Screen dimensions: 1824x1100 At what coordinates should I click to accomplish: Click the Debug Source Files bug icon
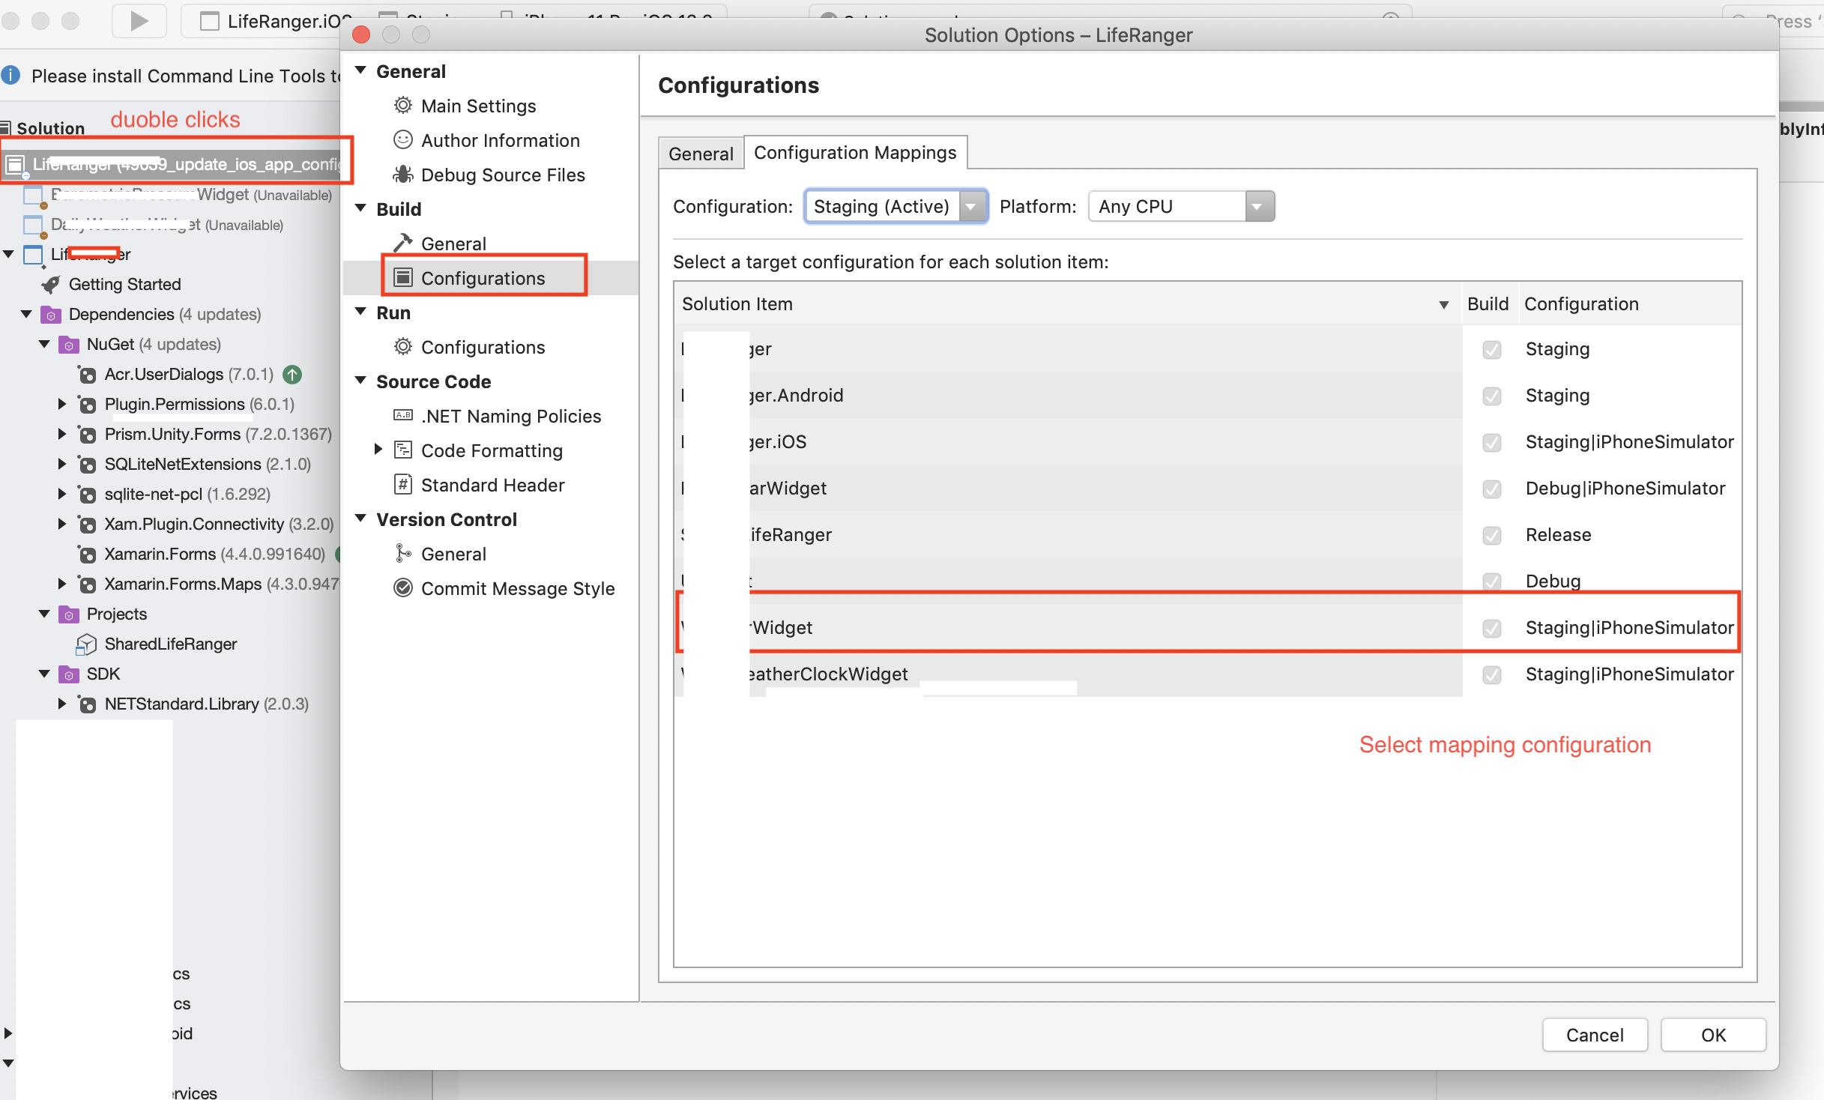pyautogui.click(x=403, y=175)
